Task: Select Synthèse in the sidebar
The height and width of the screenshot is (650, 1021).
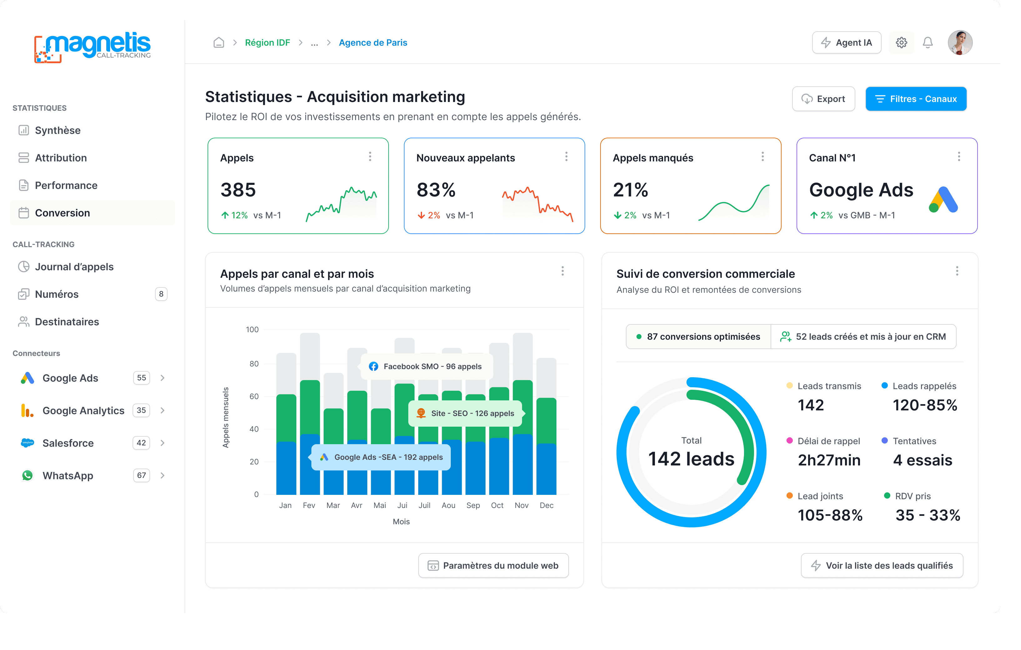Action: tap(58, 130)
